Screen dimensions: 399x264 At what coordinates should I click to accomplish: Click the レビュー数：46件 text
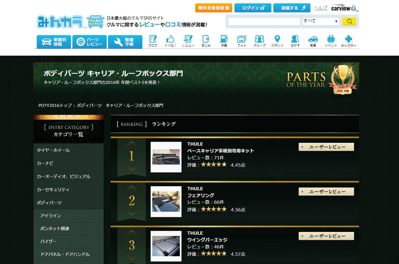click(x=206, y=247)
